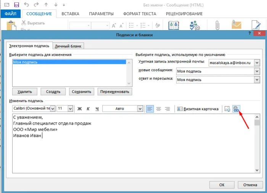The height and width of the screenshot is (193, 267).
Task: Redo the action in the quick access toolbar
Action: tap(36, 5)
